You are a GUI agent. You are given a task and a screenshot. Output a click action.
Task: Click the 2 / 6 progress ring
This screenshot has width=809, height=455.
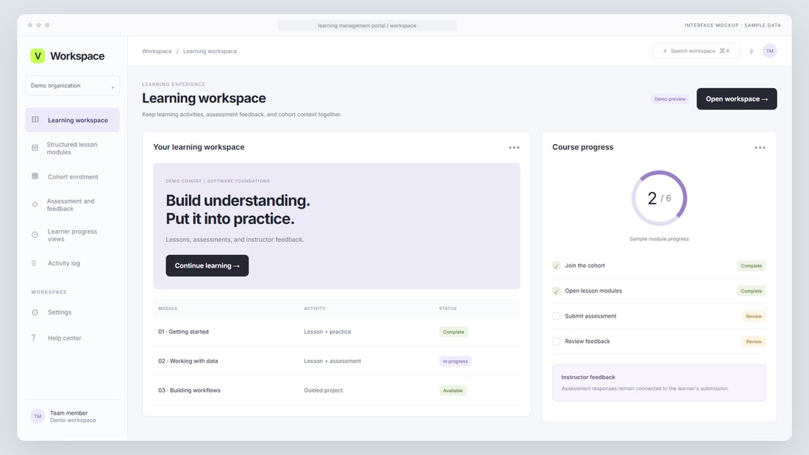coord(659,198)
